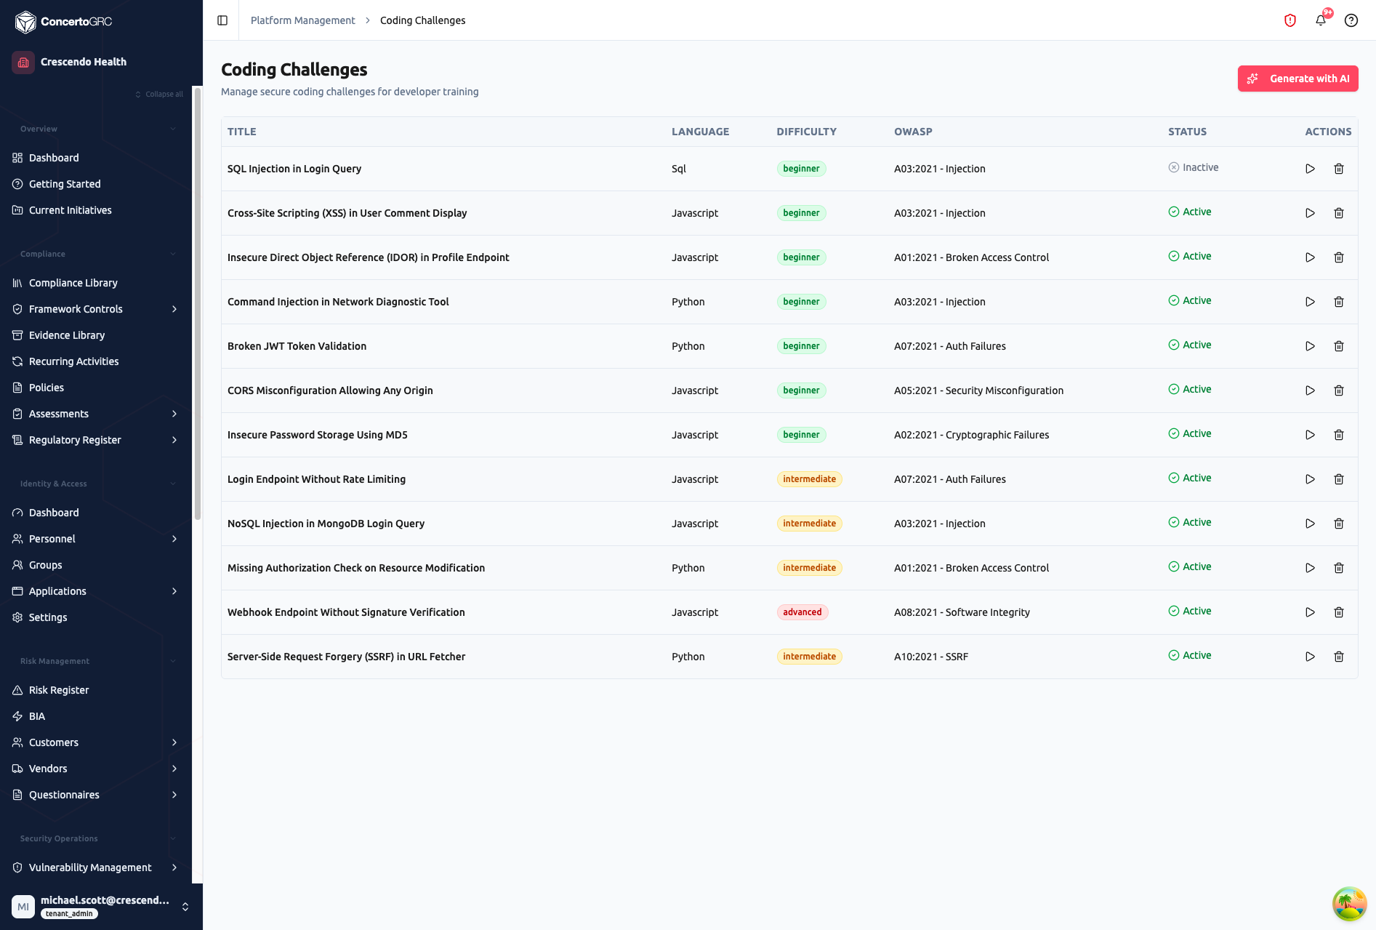The image size is (1376, 930).
Task: Go to Platform Management breadcrumb
Action: pos(302,20)
